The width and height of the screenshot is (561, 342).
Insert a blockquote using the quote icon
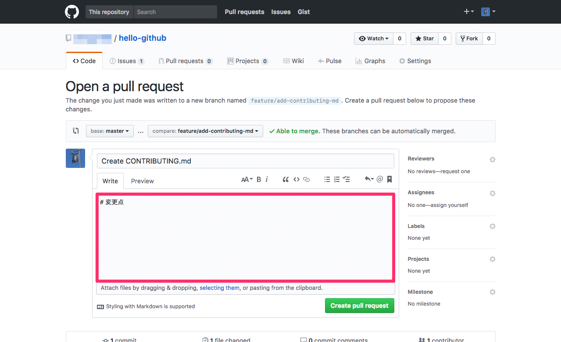286,179
